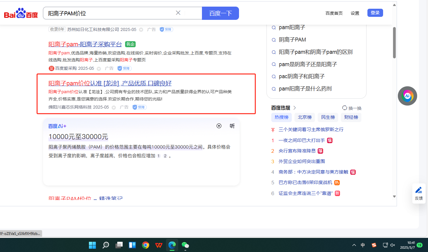This screenshot has width=428, height=252.
Task: Click the page vertical scrollbar thumb
Action: click(x=394, y=42)
